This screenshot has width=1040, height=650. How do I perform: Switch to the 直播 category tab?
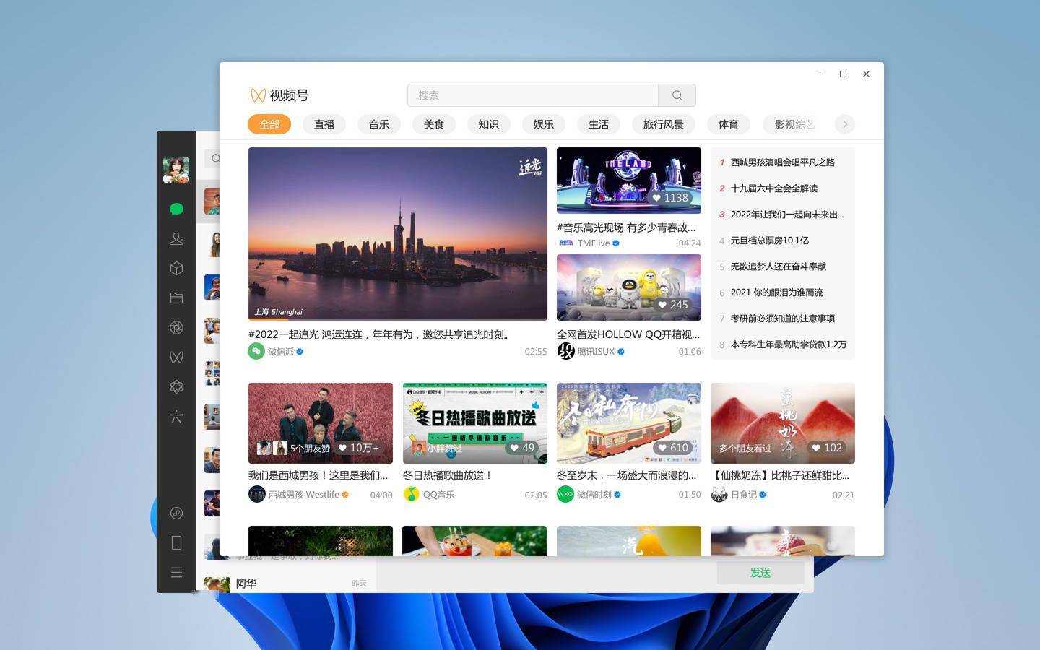(324, 124)
